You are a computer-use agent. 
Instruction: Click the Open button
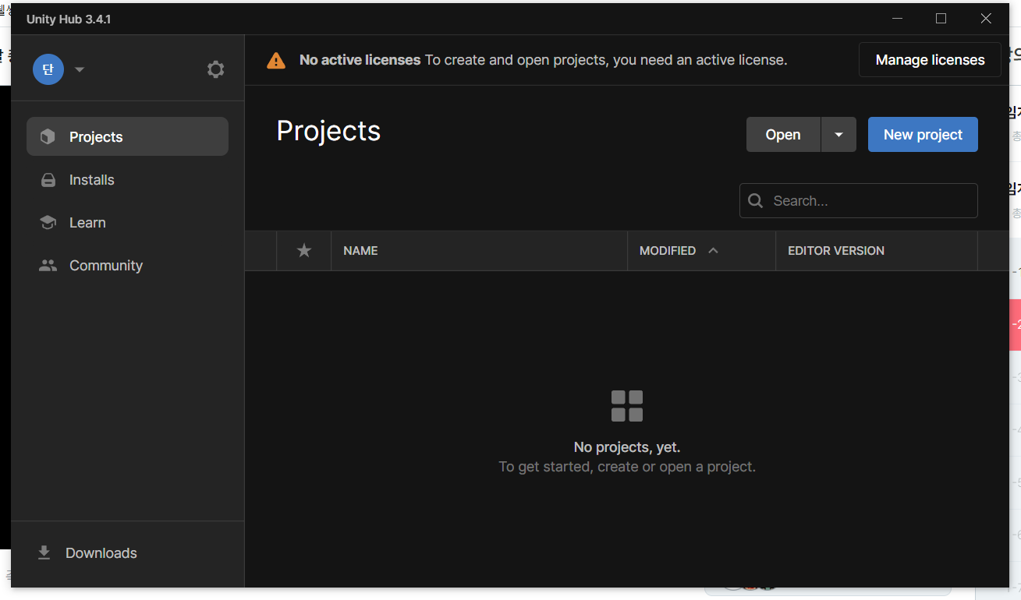pyautogui.click(x=783, y=135)
